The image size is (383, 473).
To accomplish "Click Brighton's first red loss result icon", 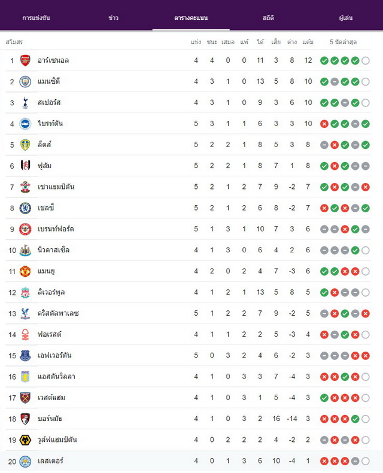I will [x=324, y=124].
